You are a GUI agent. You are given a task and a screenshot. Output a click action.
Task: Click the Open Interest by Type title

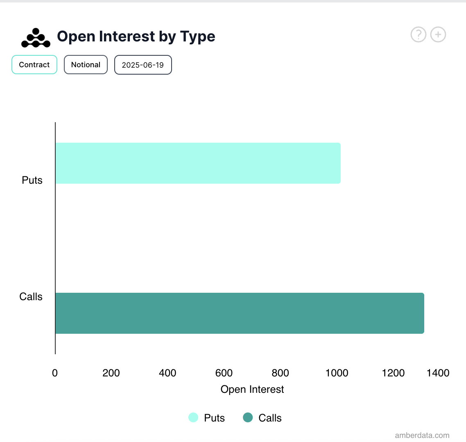(136, 36)
